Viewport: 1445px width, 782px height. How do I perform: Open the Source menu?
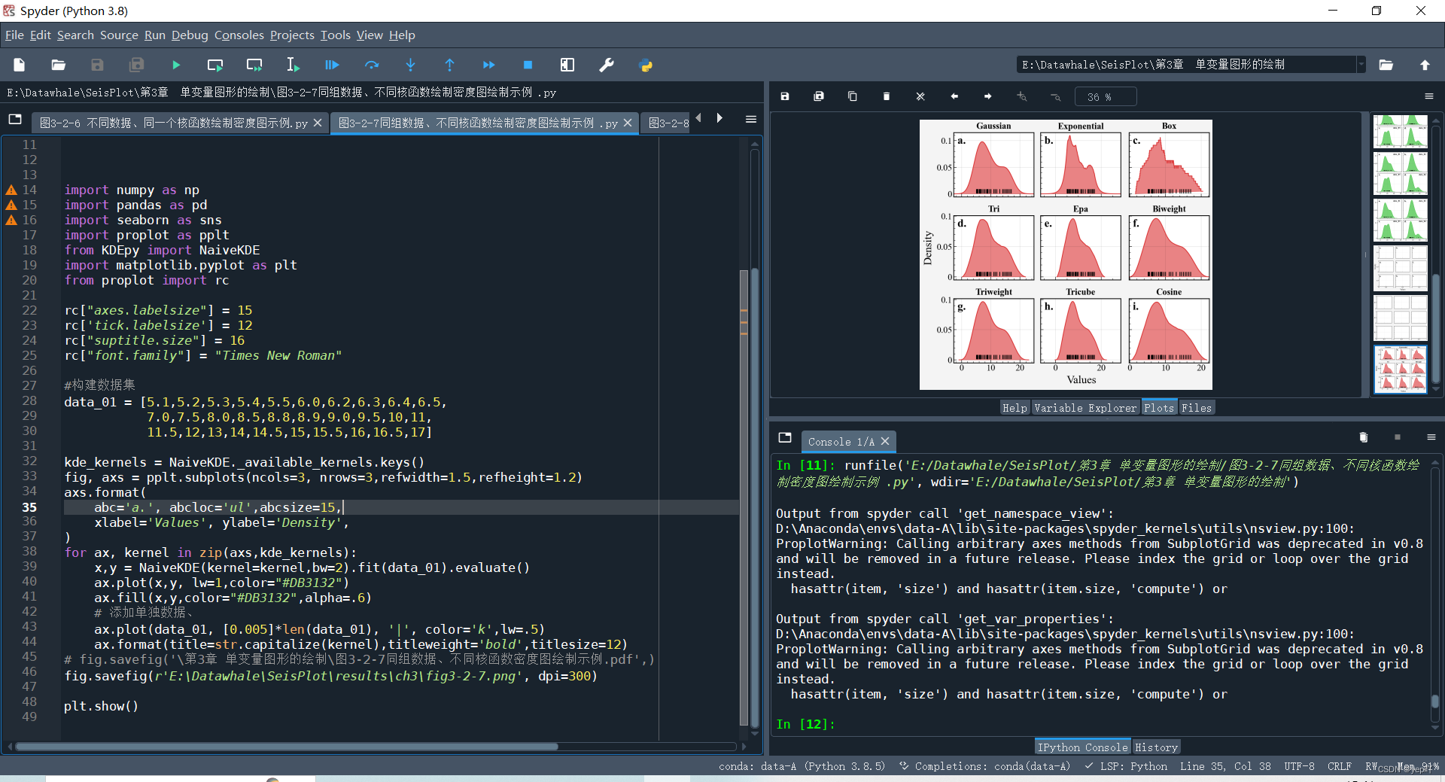point(119,35)
